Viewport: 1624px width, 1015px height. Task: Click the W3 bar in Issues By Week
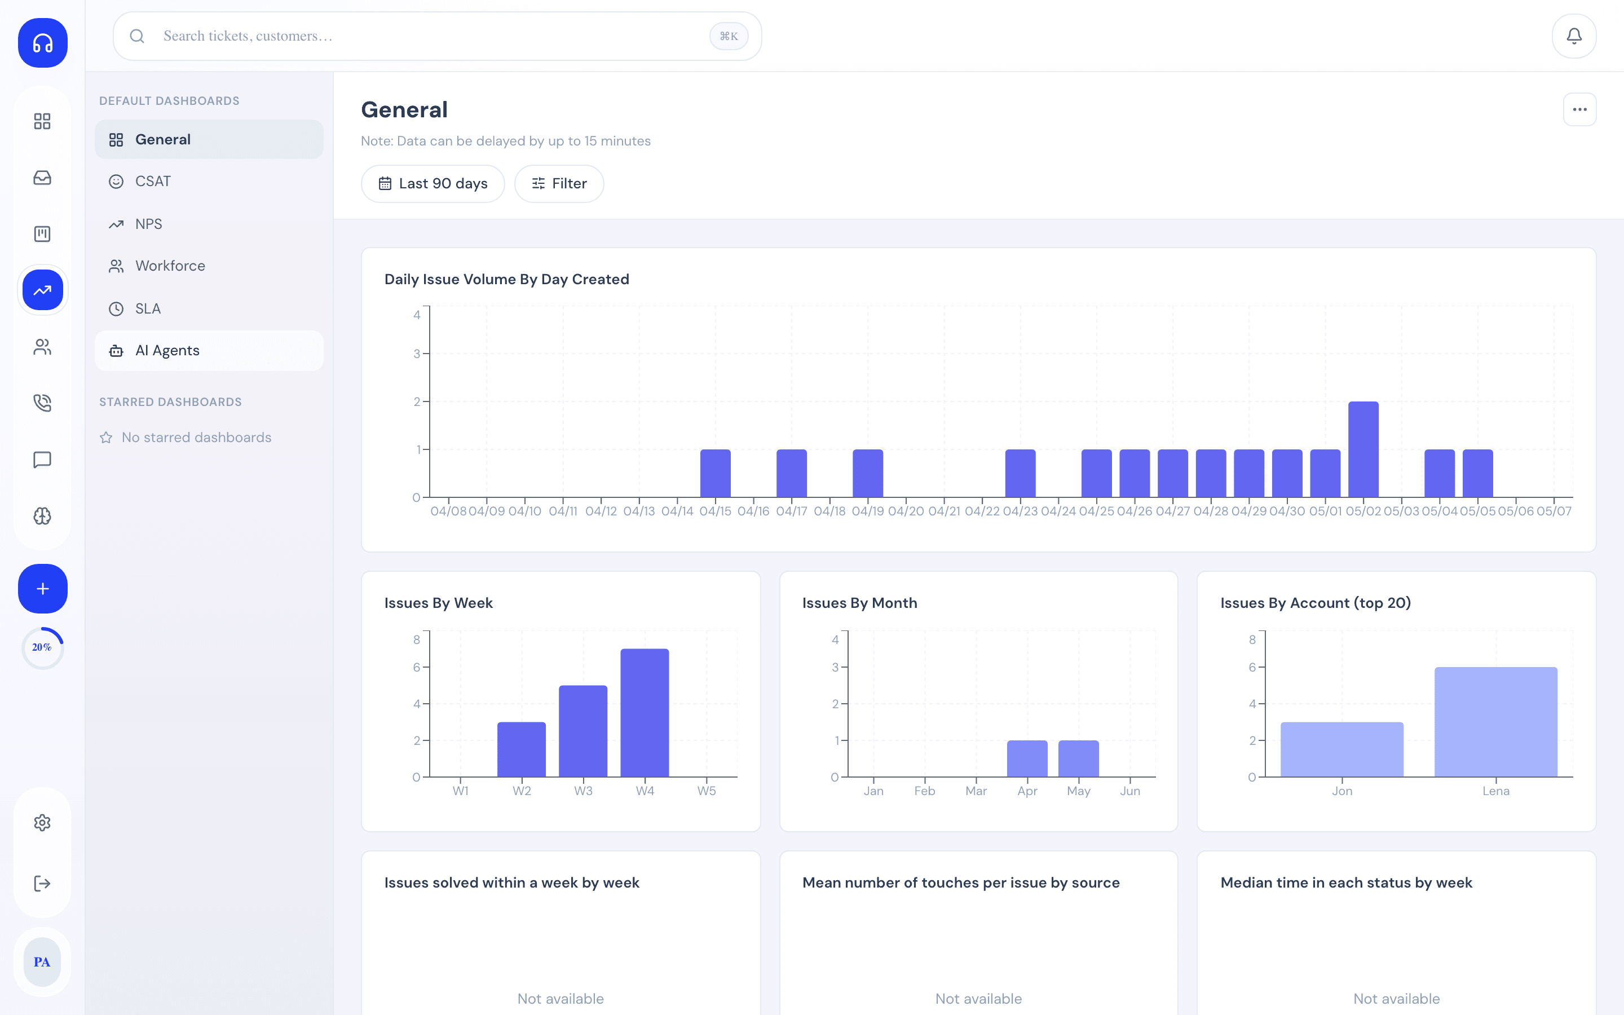coord(583,731)
